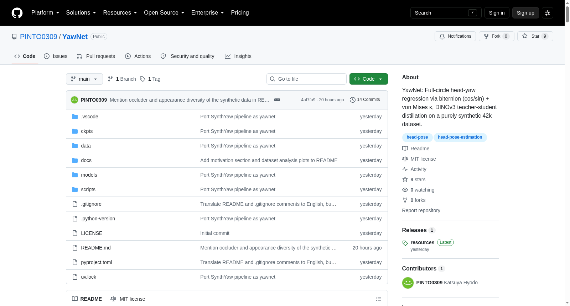The width and height of the screenshot is (570, 306).
Task: Click the Sign in button
Action: pos(497,13)
